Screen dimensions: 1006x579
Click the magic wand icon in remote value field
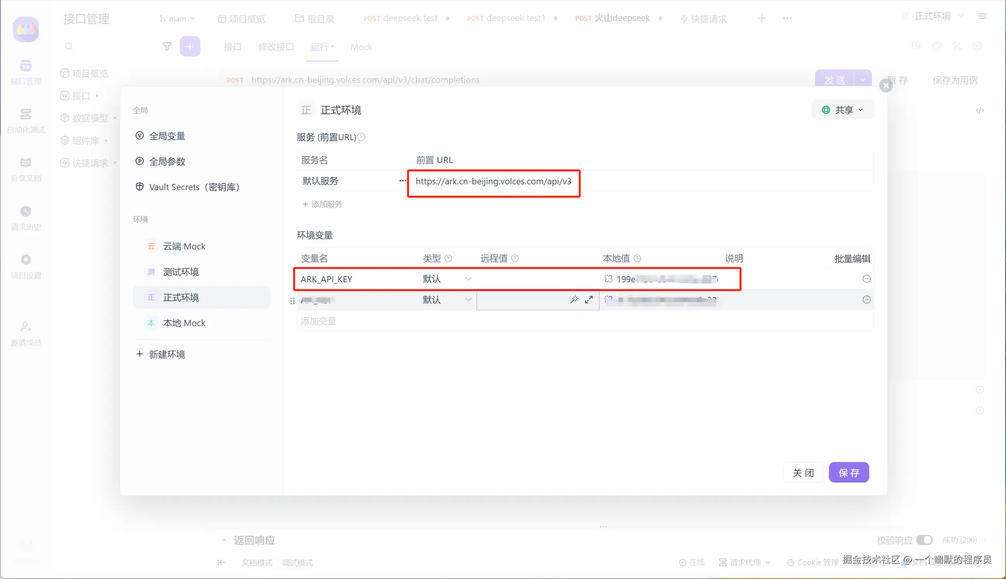[574, 299]
